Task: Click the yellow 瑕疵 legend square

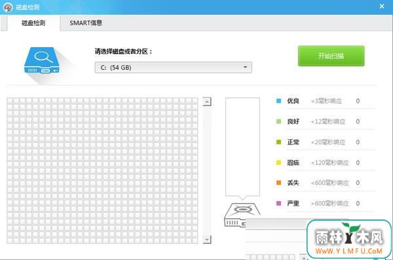Action: point(278,163)
